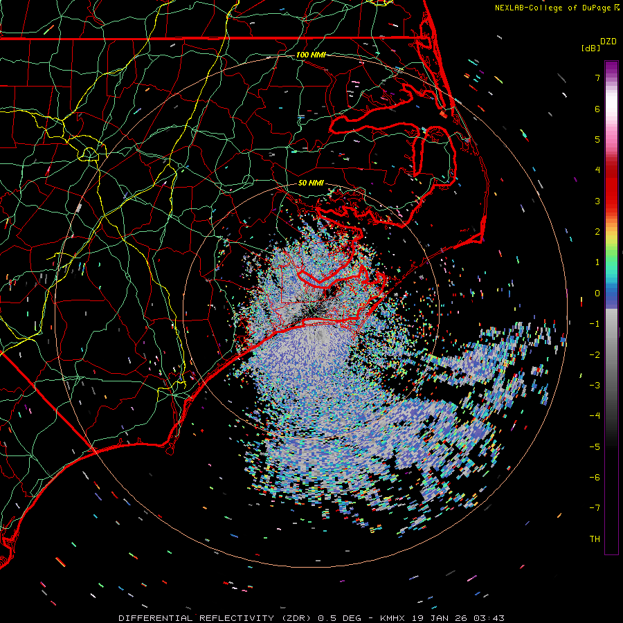Click the 50 NMI range ring label

click(x=311, y=183)
